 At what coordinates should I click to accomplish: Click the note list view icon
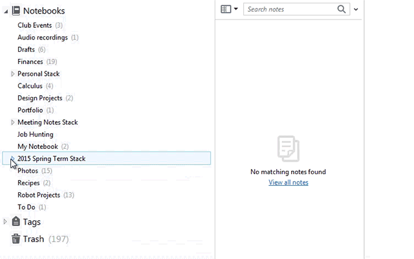click(225, 9)
